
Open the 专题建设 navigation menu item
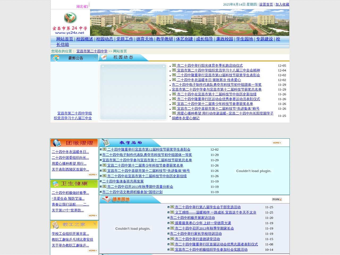[x=265, y=39]
